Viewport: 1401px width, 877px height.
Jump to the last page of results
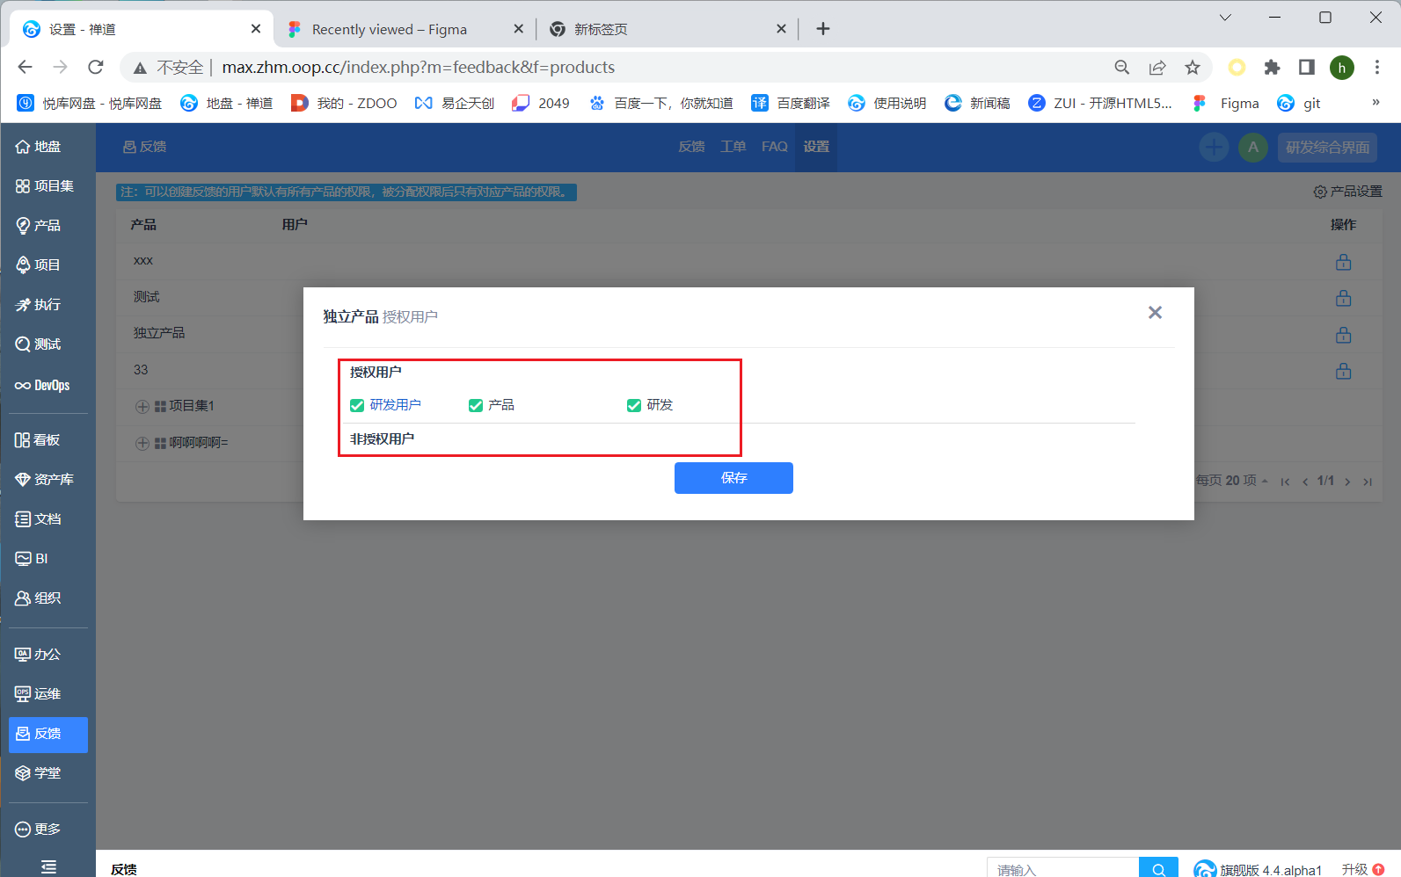point(1368,482)
